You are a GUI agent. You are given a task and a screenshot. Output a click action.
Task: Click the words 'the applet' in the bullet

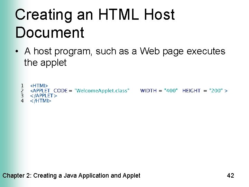[x=45, y=63]
